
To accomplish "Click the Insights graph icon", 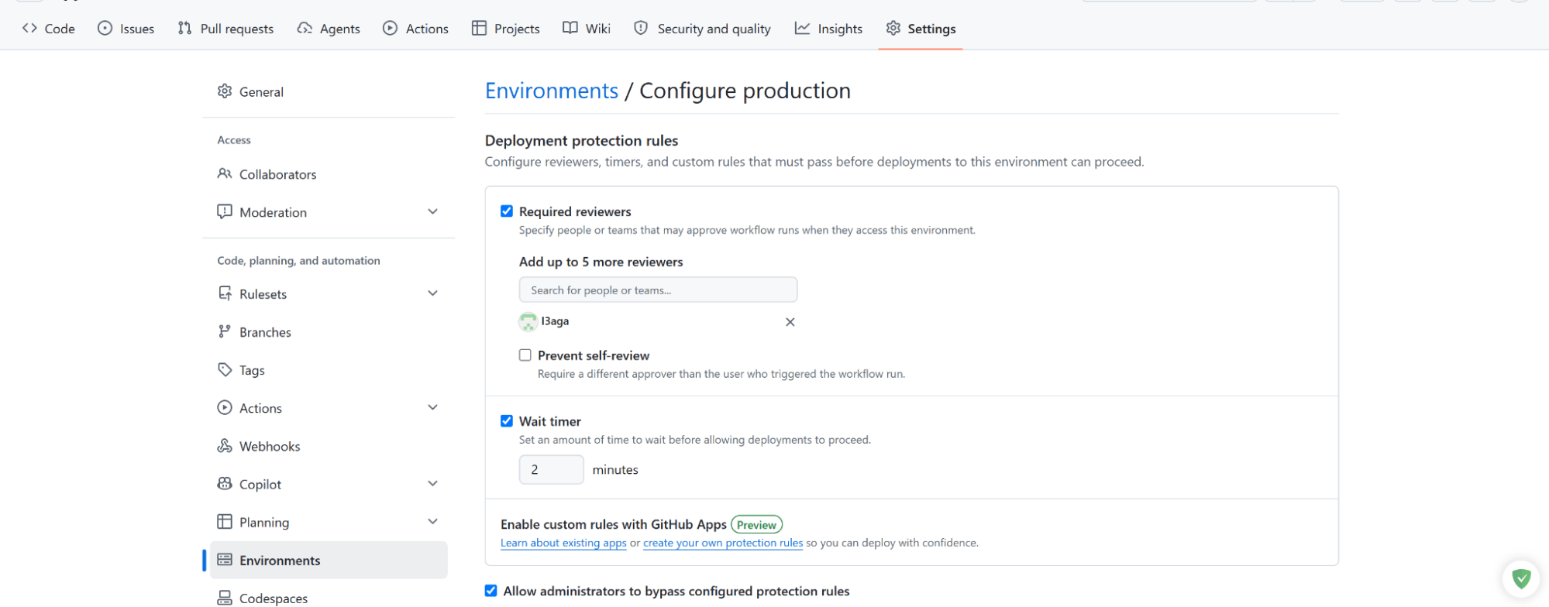I will point(802,29).
